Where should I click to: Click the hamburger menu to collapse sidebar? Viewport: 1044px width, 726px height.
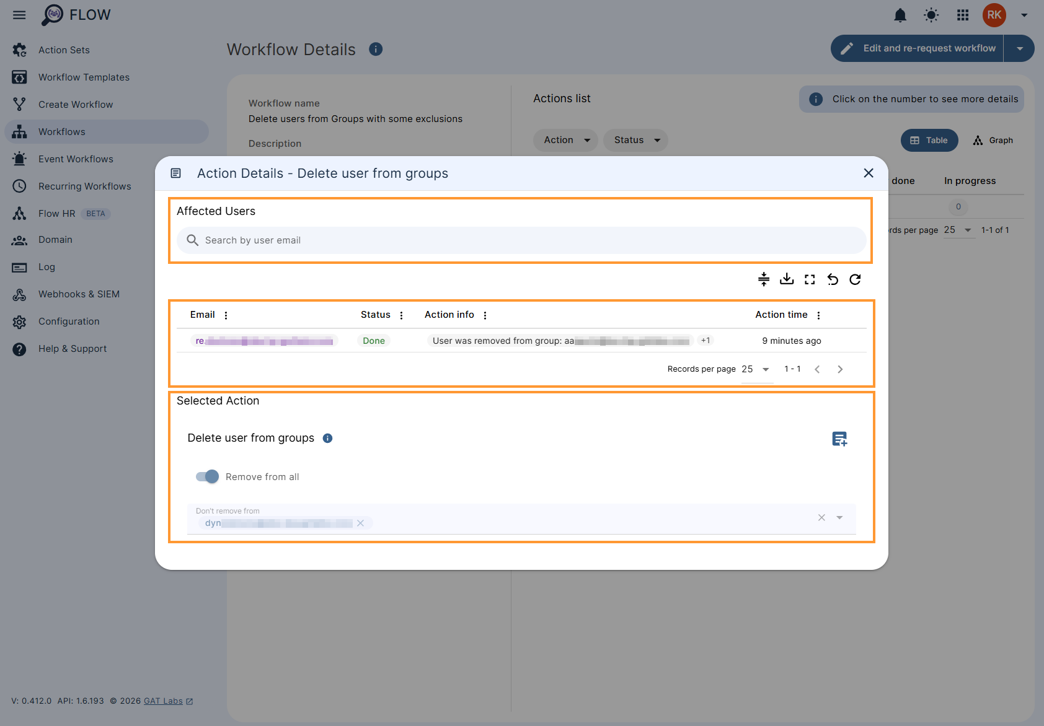click(x=19, y=15)
